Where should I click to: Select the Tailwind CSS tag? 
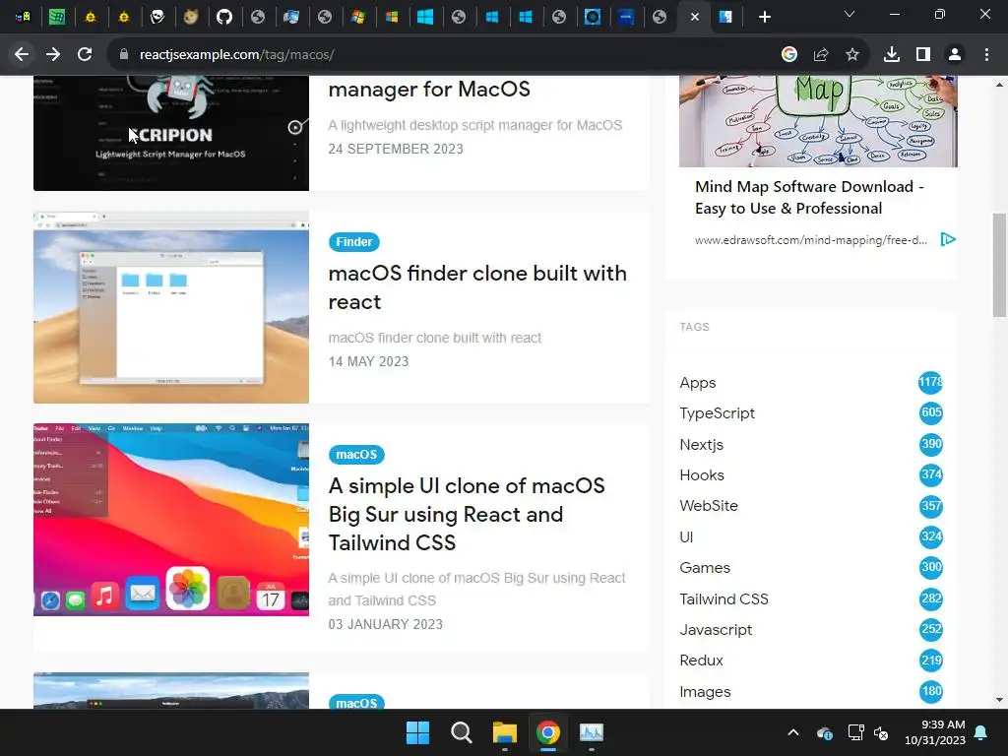tap(724, 599)
